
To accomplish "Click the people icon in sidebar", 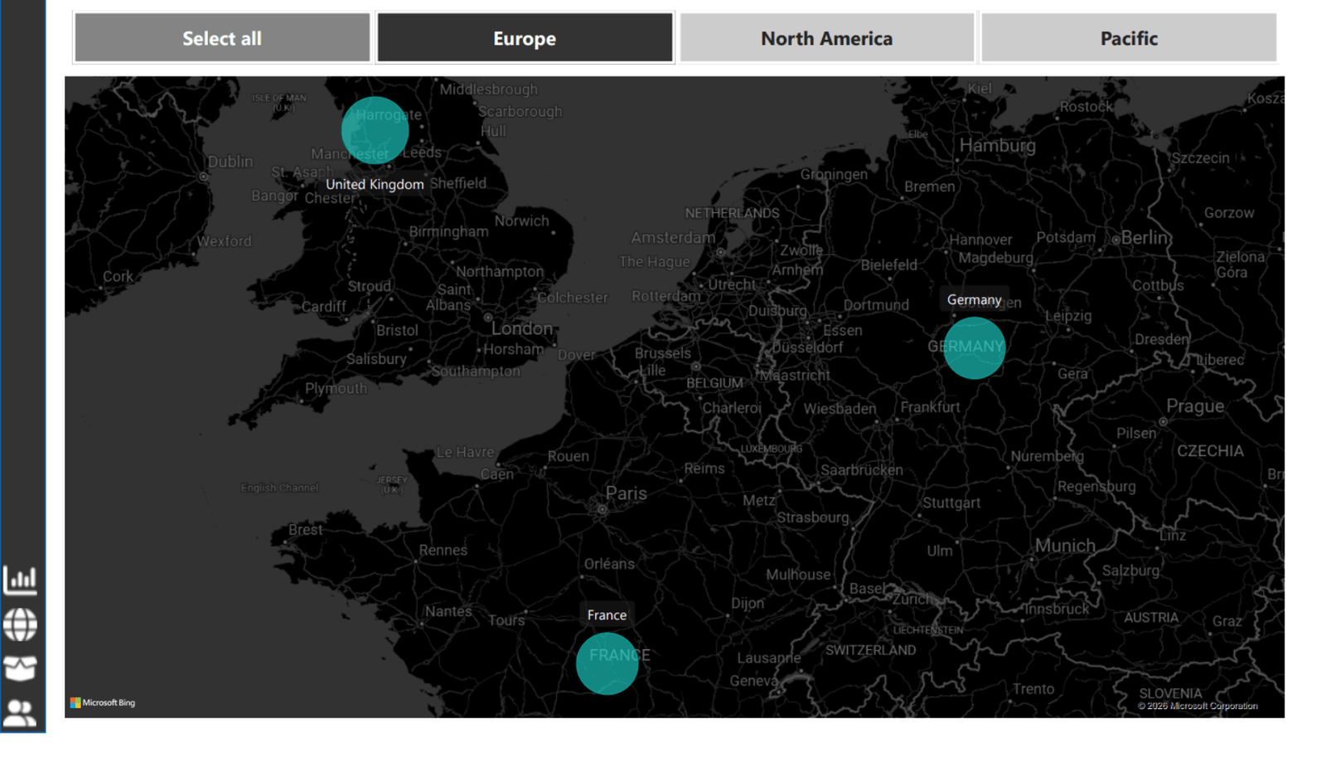I will pos(20,712).
